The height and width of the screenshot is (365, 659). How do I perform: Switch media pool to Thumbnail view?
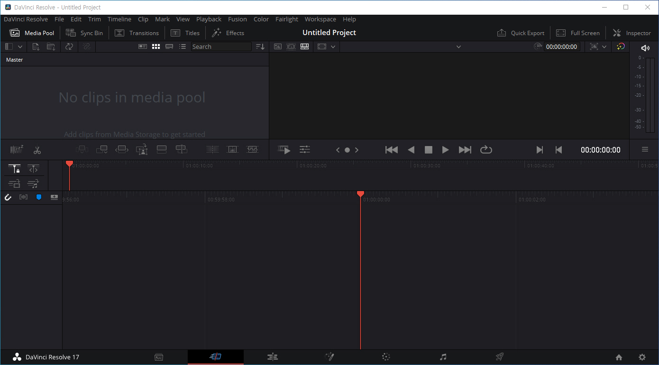pos(156,46)
